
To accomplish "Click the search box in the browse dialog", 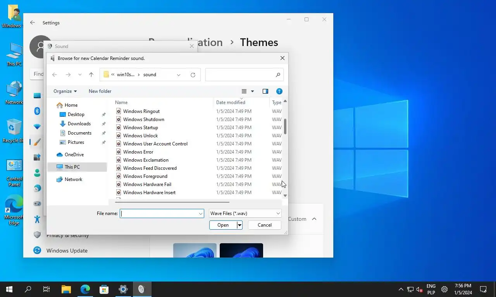I will tap(244, 75).
